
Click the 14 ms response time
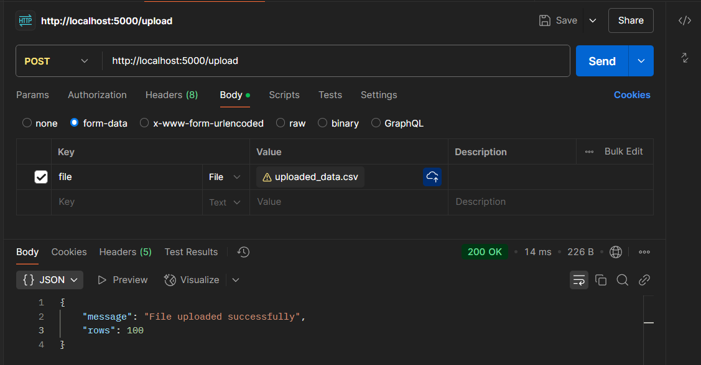pos(538,252)
